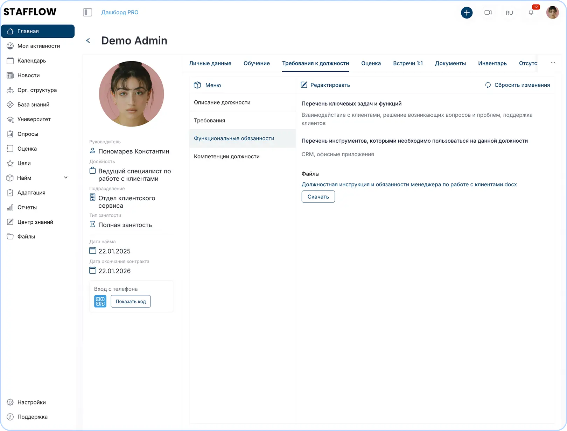Click the blue plus create button
567x431 pixels.
click(467, 13)
